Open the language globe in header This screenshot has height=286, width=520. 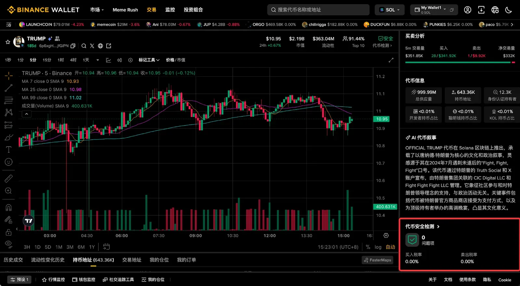click(x=495, y=10)
